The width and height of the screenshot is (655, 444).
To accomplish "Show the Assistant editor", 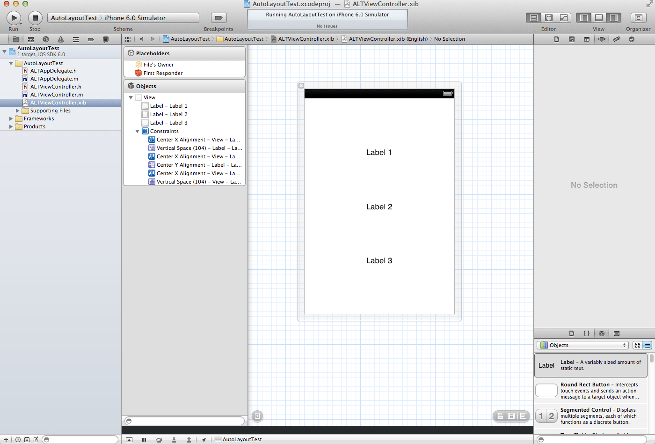I will (x=549, y=18).
